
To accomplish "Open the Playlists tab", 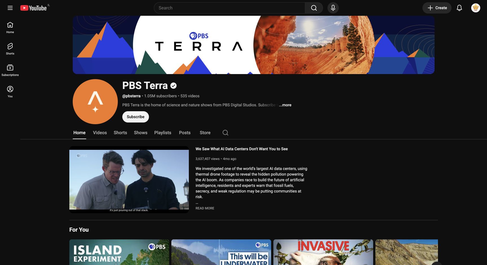I will click(x=163, y=133).
